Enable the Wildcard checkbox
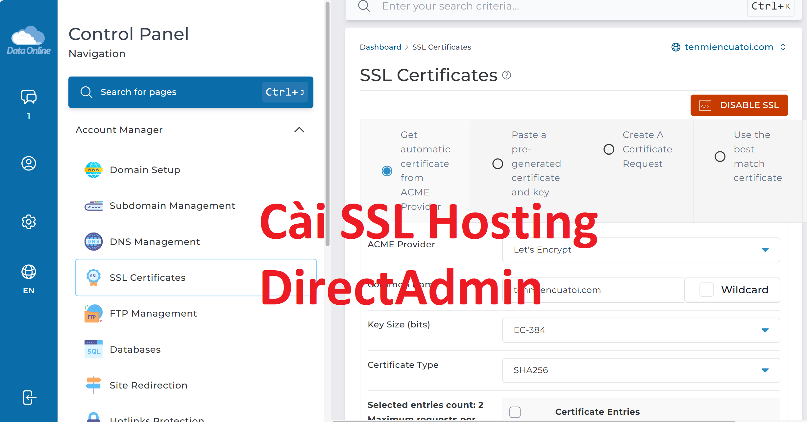The width and height of the screenshot is (807, 422). [x=706, y=290]
